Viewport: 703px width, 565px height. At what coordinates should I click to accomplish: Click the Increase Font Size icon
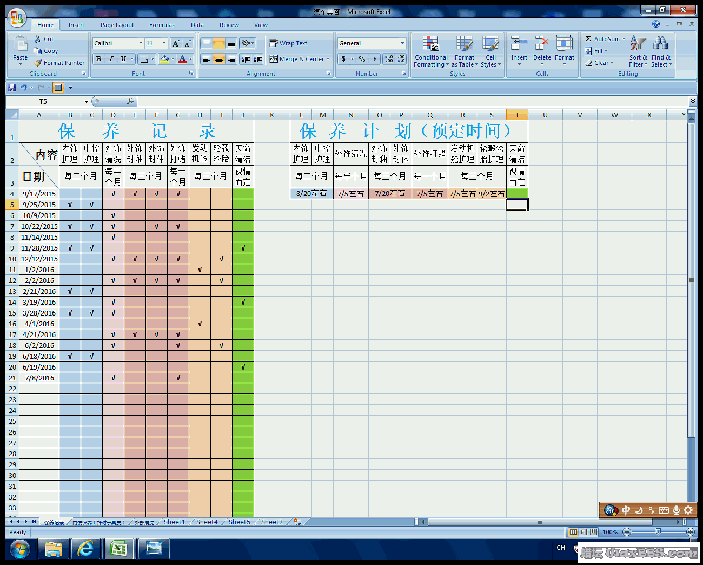coord(176,43)
